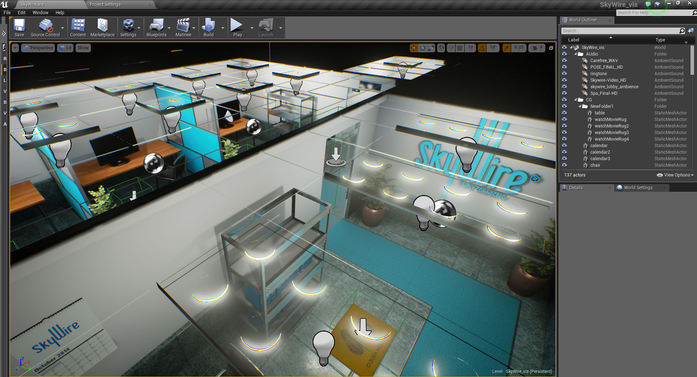Select the skywire_lobby_ambience actor
The height and width of the screenshot is (377, 697).
point(614,87)
